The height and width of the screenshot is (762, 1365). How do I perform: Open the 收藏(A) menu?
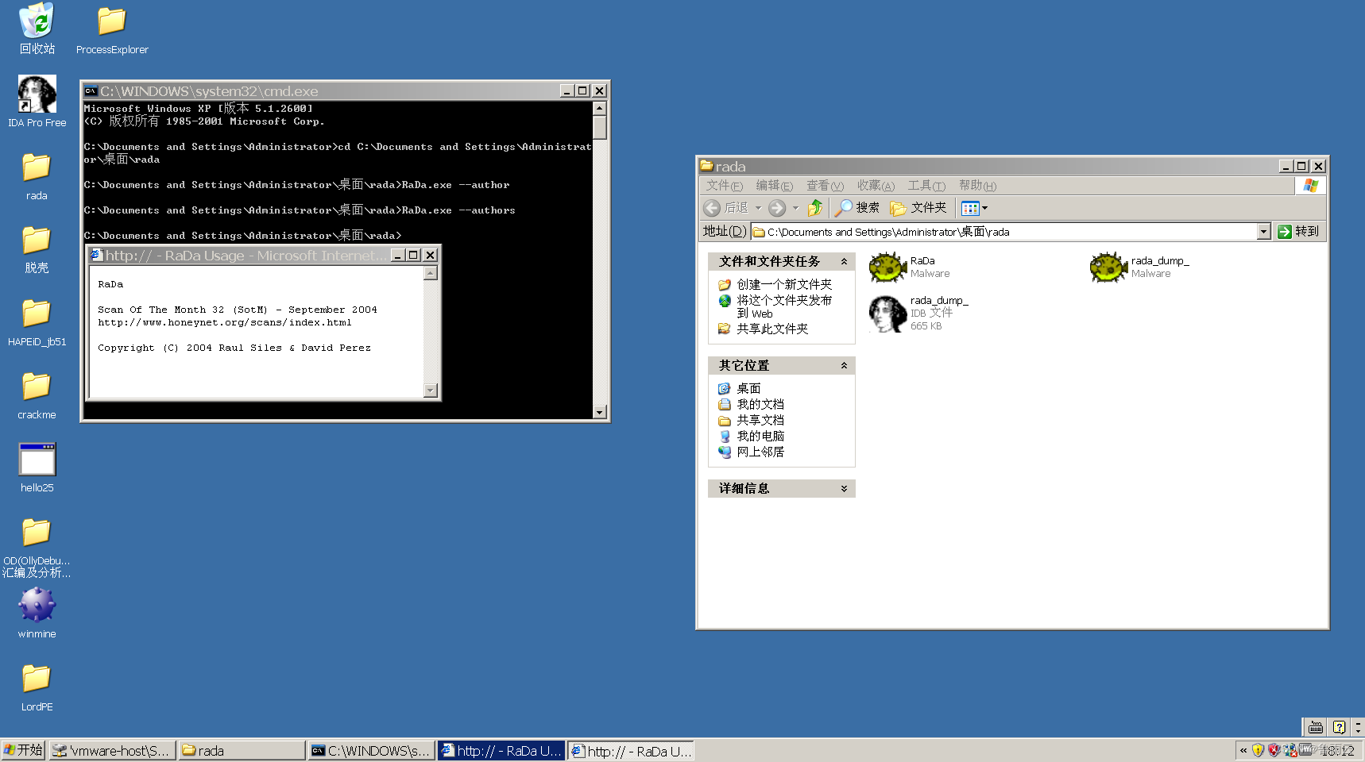point(876,186)
